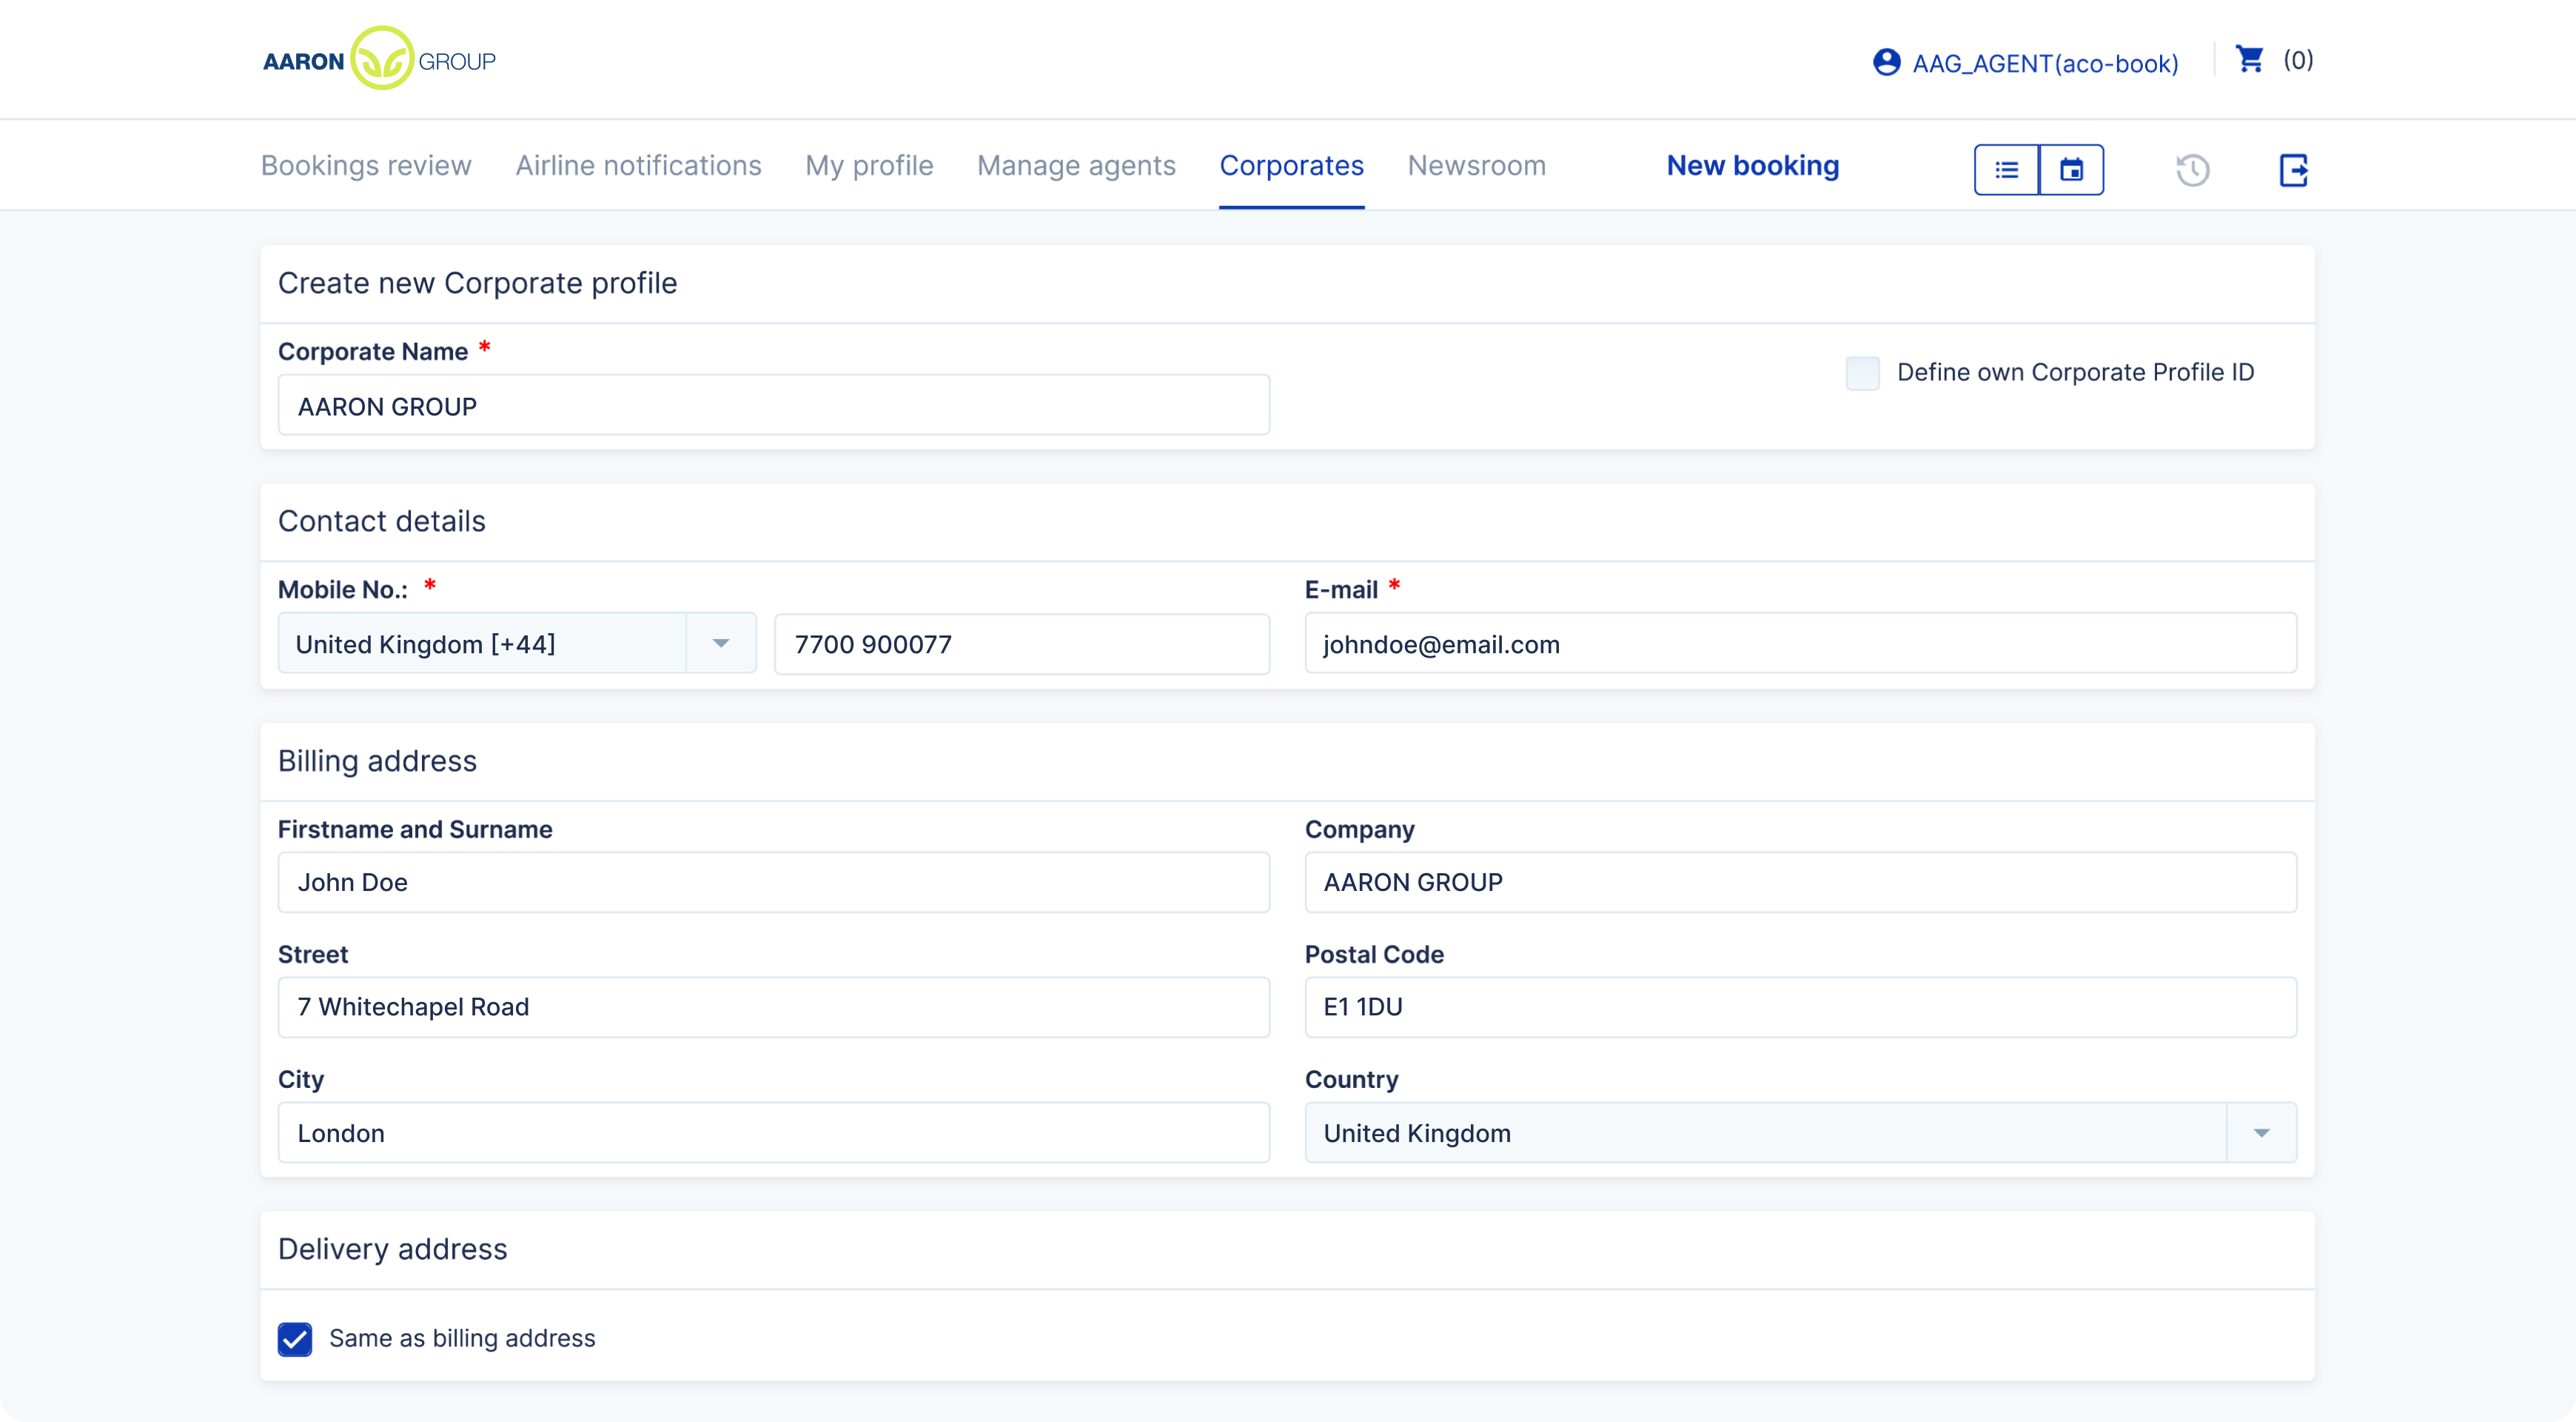The height and width of the screenshot is (1422, 2576).
Task: Open the Newsroom tab
Action: coord(1476,165)
